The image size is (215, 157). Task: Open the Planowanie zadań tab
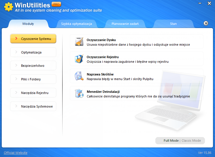click(125, 24)
